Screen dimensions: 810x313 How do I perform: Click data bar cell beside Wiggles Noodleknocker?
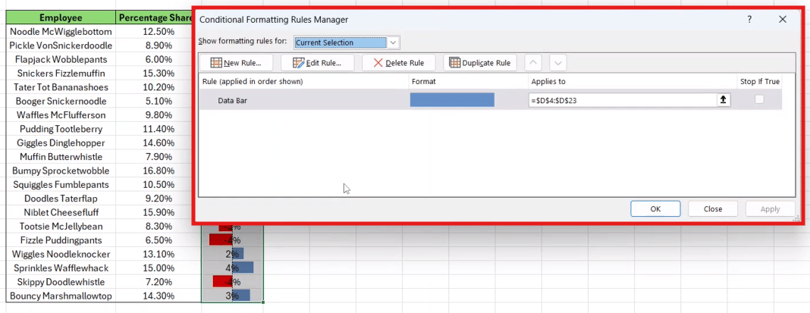(233, 255)
